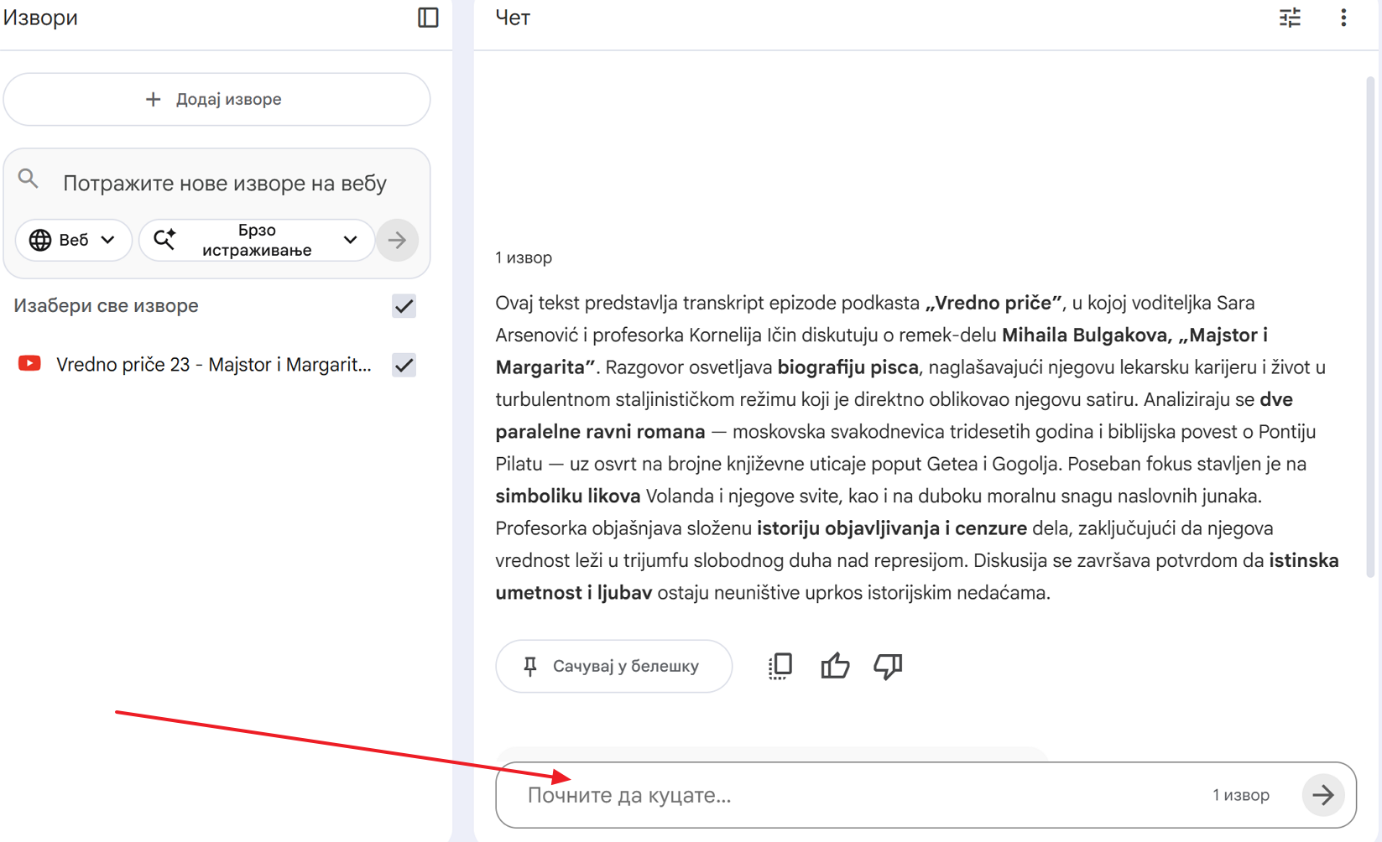1382x842 pixels.
Task: Click the 1 извор label above summary
Action: 524,257
